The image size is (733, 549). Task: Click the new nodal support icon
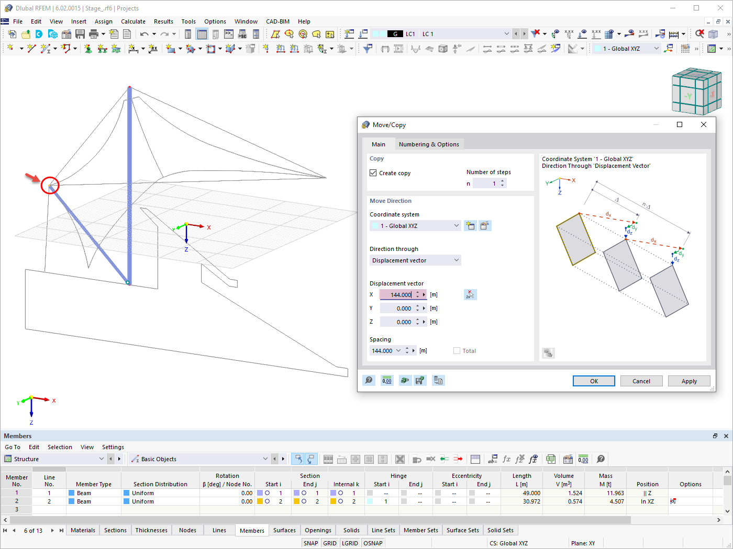pyautogui.click(x=88, y=49)
